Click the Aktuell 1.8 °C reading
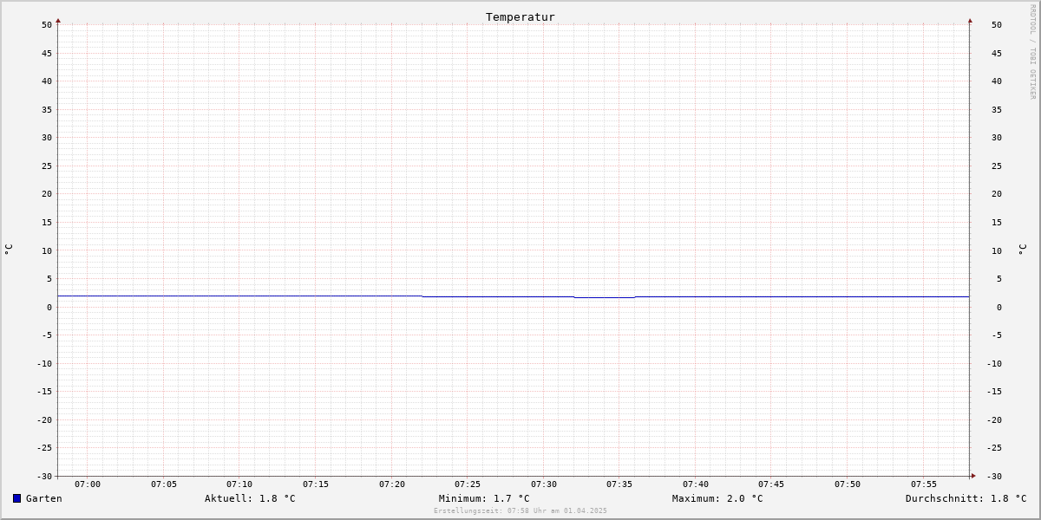Image resolution: width=1041 pixels, height=520 pixels. [x=250, y=498]
